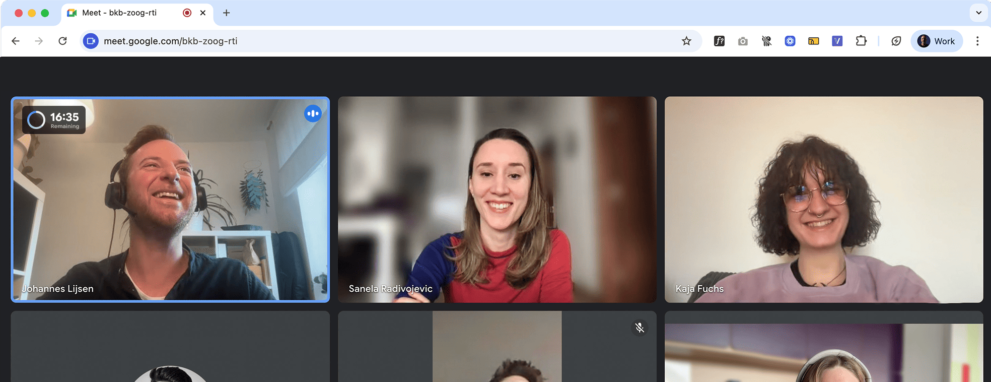Click the Johannes Lijsen name label
Image resolution: width=991 pixels, height=382 pixels.
point(57,289)
